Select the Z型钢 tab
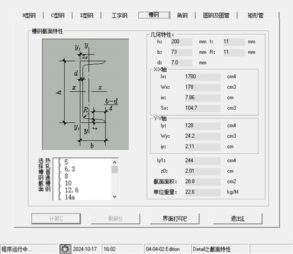This screenshot has width=293, height=254. [86, 15]
